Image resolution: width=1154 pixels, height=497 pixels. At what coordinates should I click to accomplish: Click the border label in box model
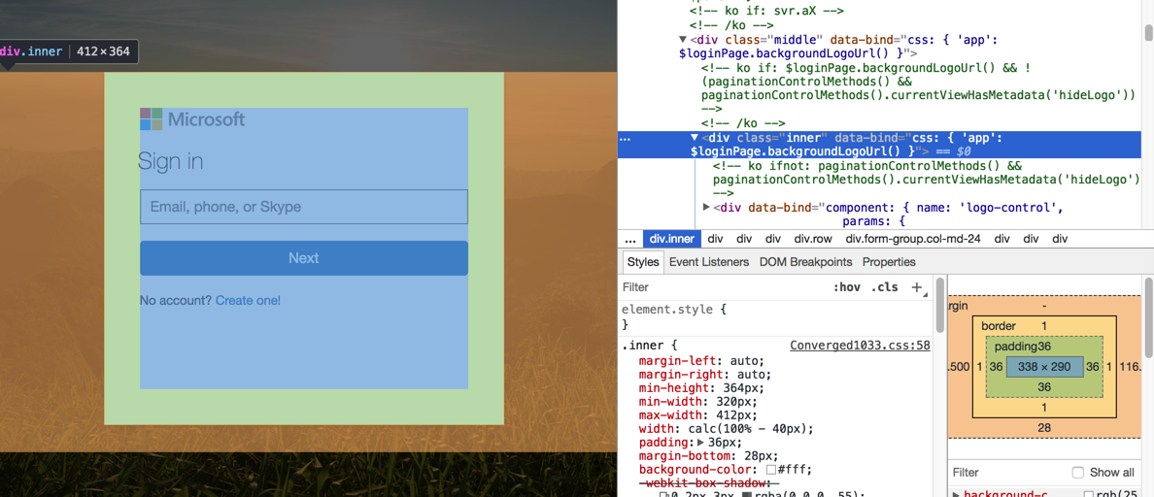pos(998,326)
